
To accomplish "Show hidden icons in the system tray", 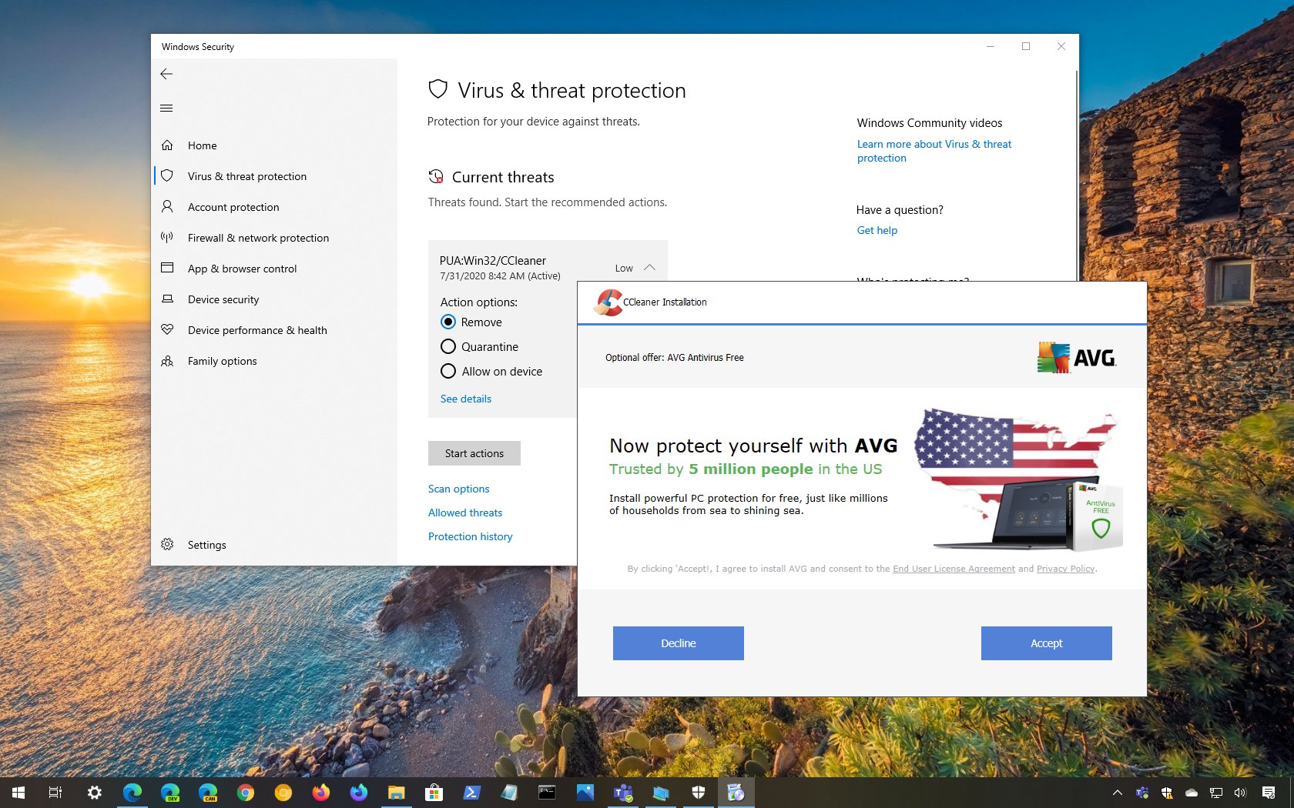I will click(1118, 793).
